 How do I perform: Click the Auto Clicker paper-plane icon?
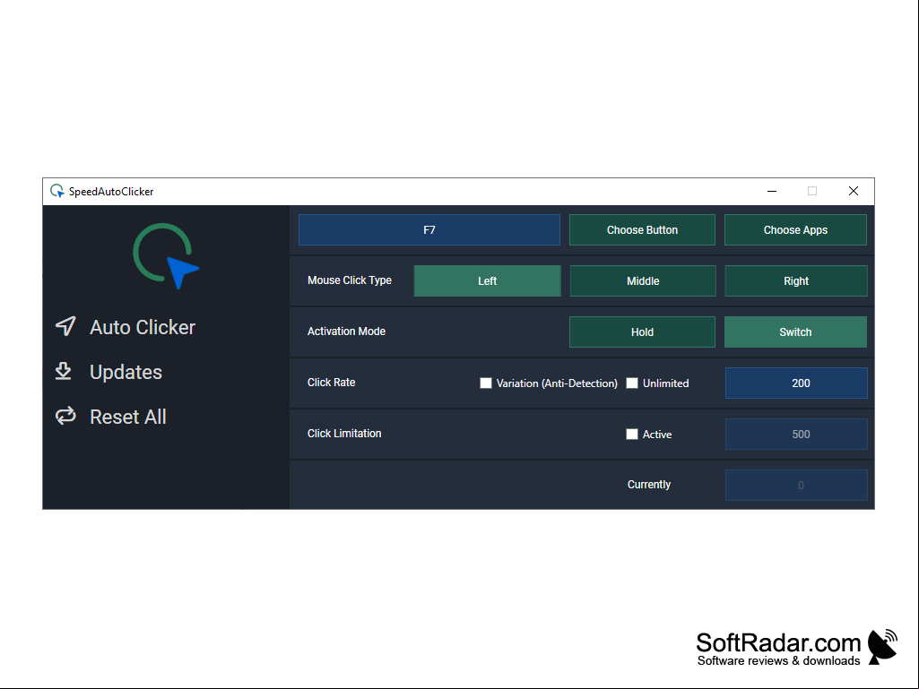coord(65,326)
